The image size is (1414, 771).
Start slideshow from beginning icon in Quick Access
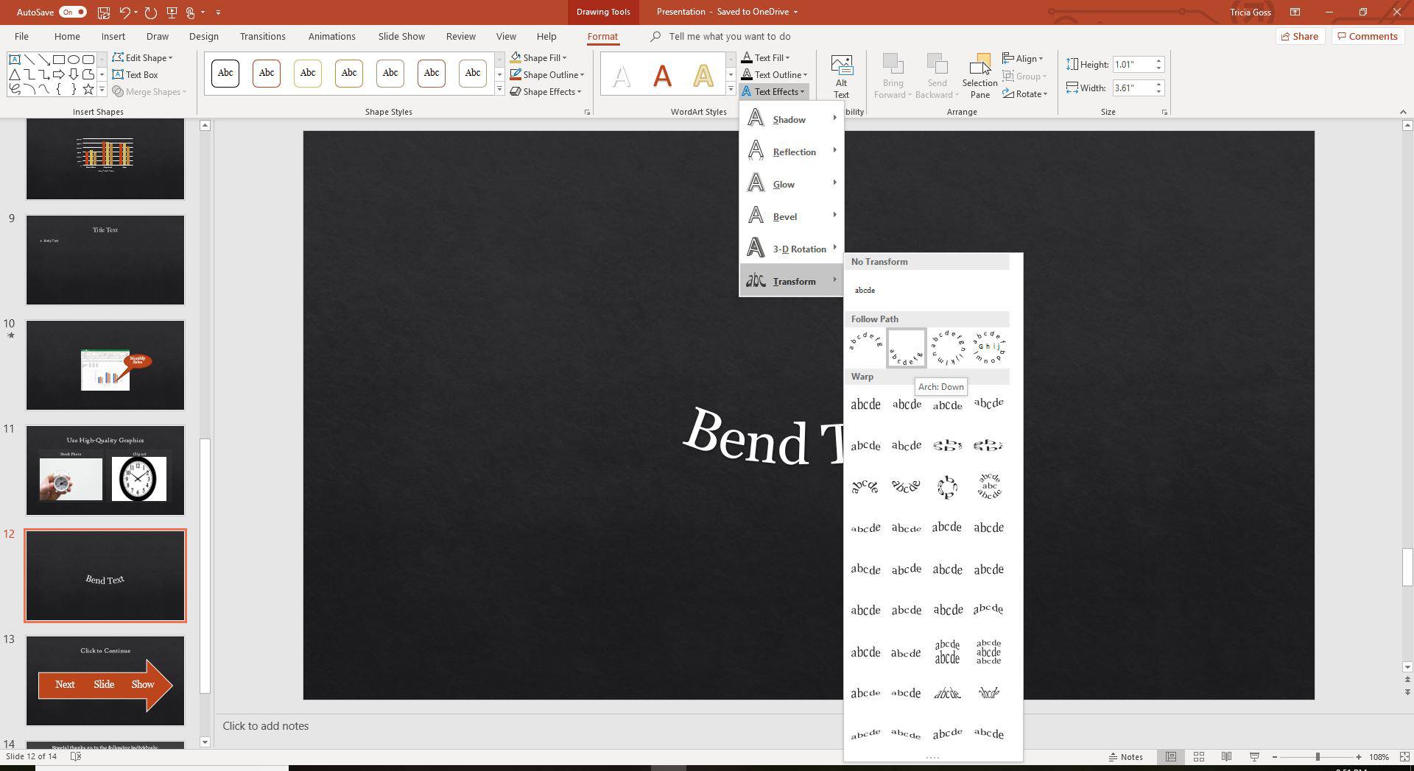(x=172, y=13)
